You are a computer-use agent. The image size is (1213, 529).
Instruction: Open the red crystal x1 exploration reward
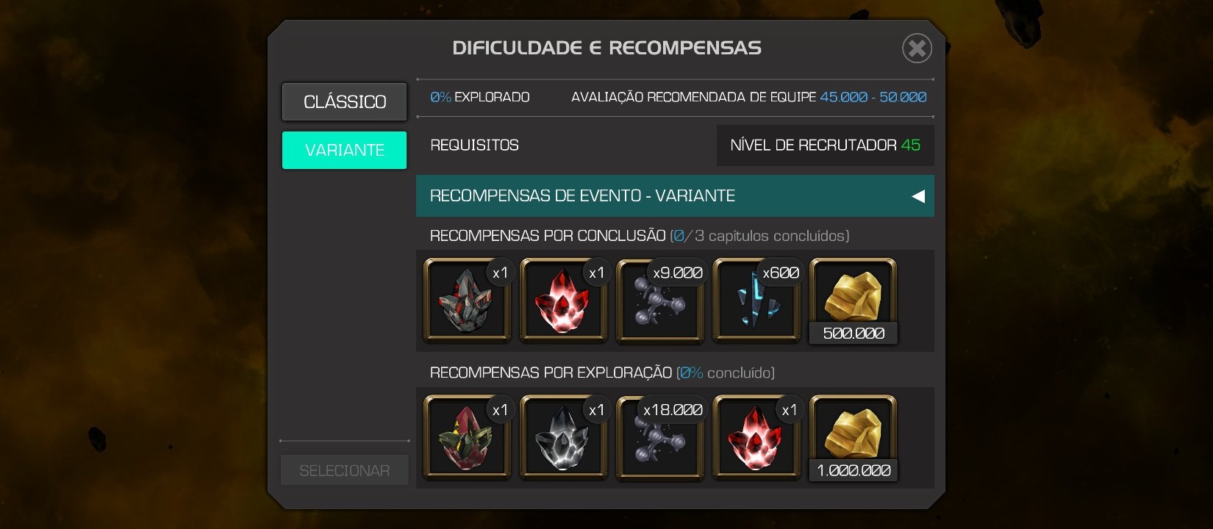(756, 438)
